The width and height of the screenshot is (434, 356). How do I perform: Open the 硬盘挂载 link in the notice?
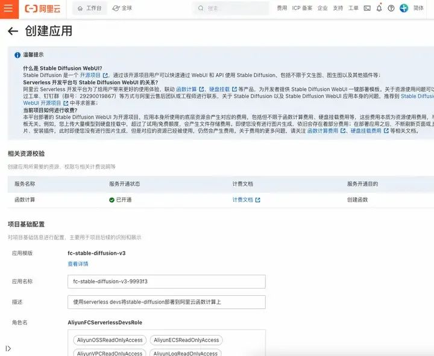pos(219,89)
